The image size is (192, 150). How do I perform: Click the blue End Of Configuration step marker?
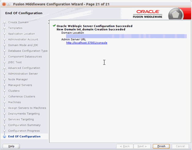[5, 137]
